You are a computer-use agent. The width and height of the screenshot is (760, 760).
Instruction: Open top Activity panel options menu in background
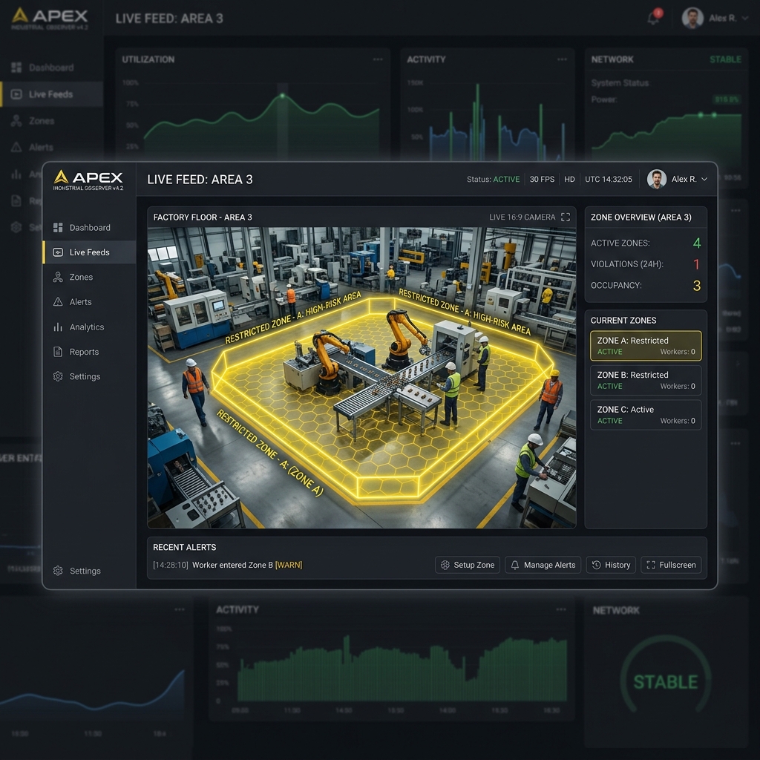(x=563, y=59)
